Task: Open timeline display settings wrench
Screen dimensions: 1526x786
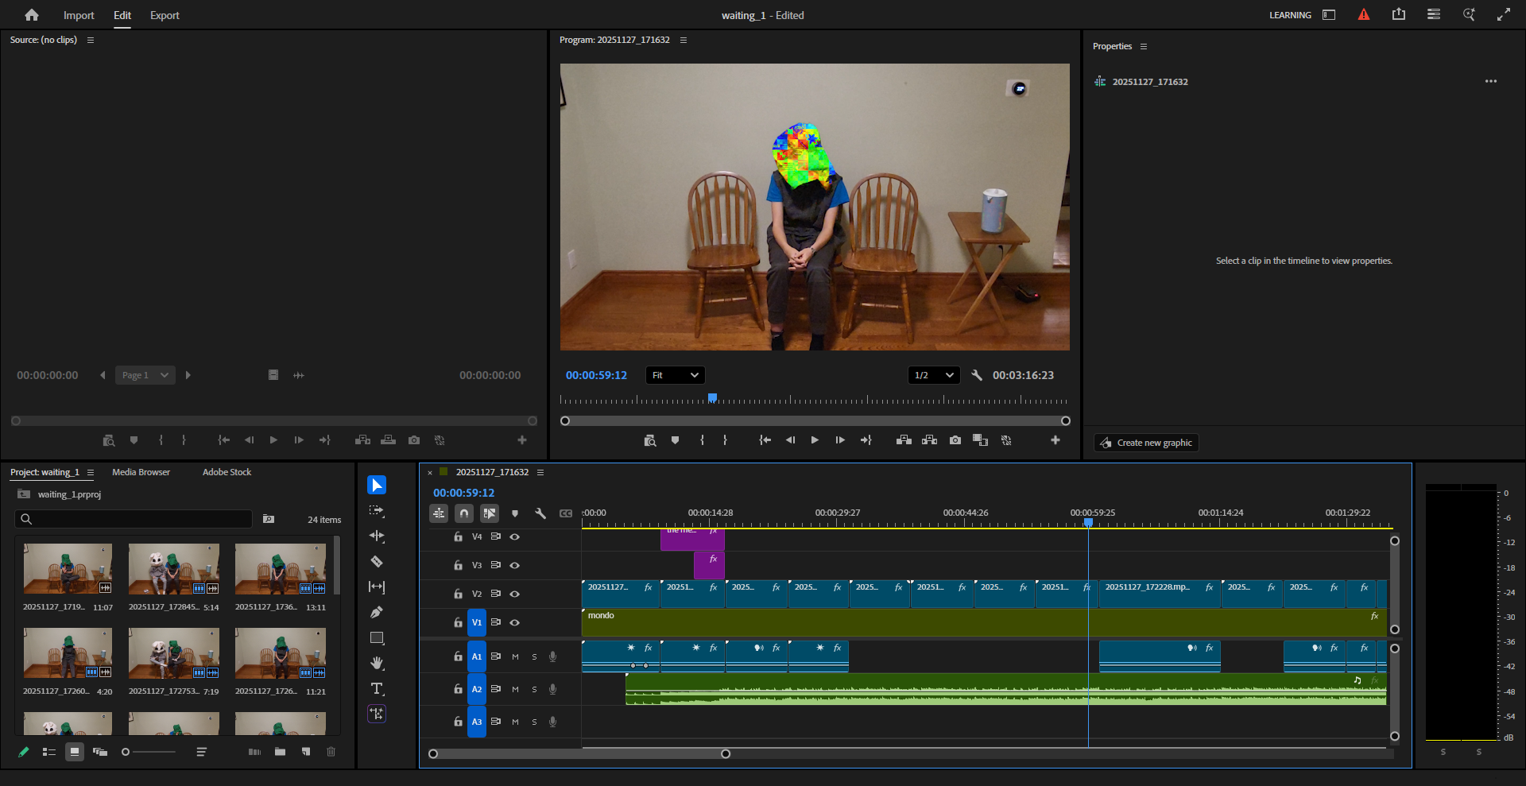Action: click(x=540, y=513)
